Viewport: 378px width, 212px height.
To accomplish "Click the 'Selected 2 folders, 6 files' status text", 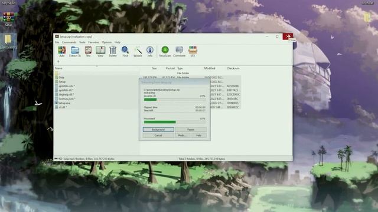I will click(x=89, y=159).
